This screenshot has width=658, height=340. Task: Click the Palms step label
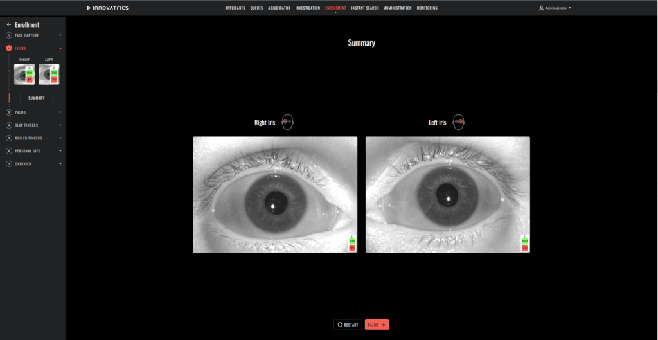tap(21, 112)
